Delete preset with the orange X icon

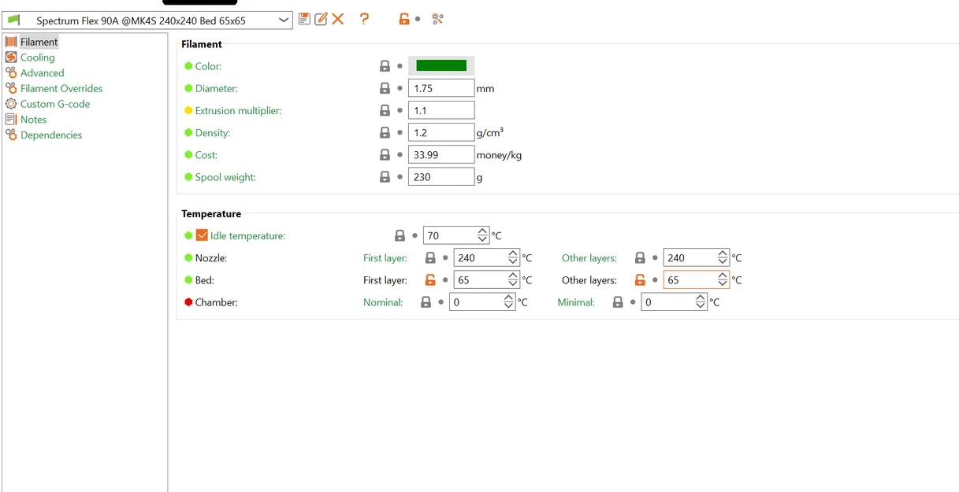[338, 19]
